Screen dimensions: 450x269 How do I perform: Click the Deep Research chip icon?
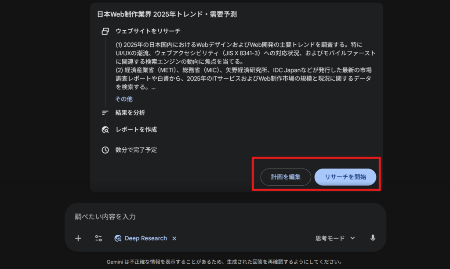point(118,238)
